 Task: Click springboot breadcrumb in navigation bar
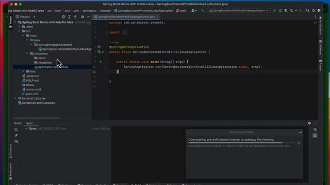pyautogui.click(x=89, y=11)
